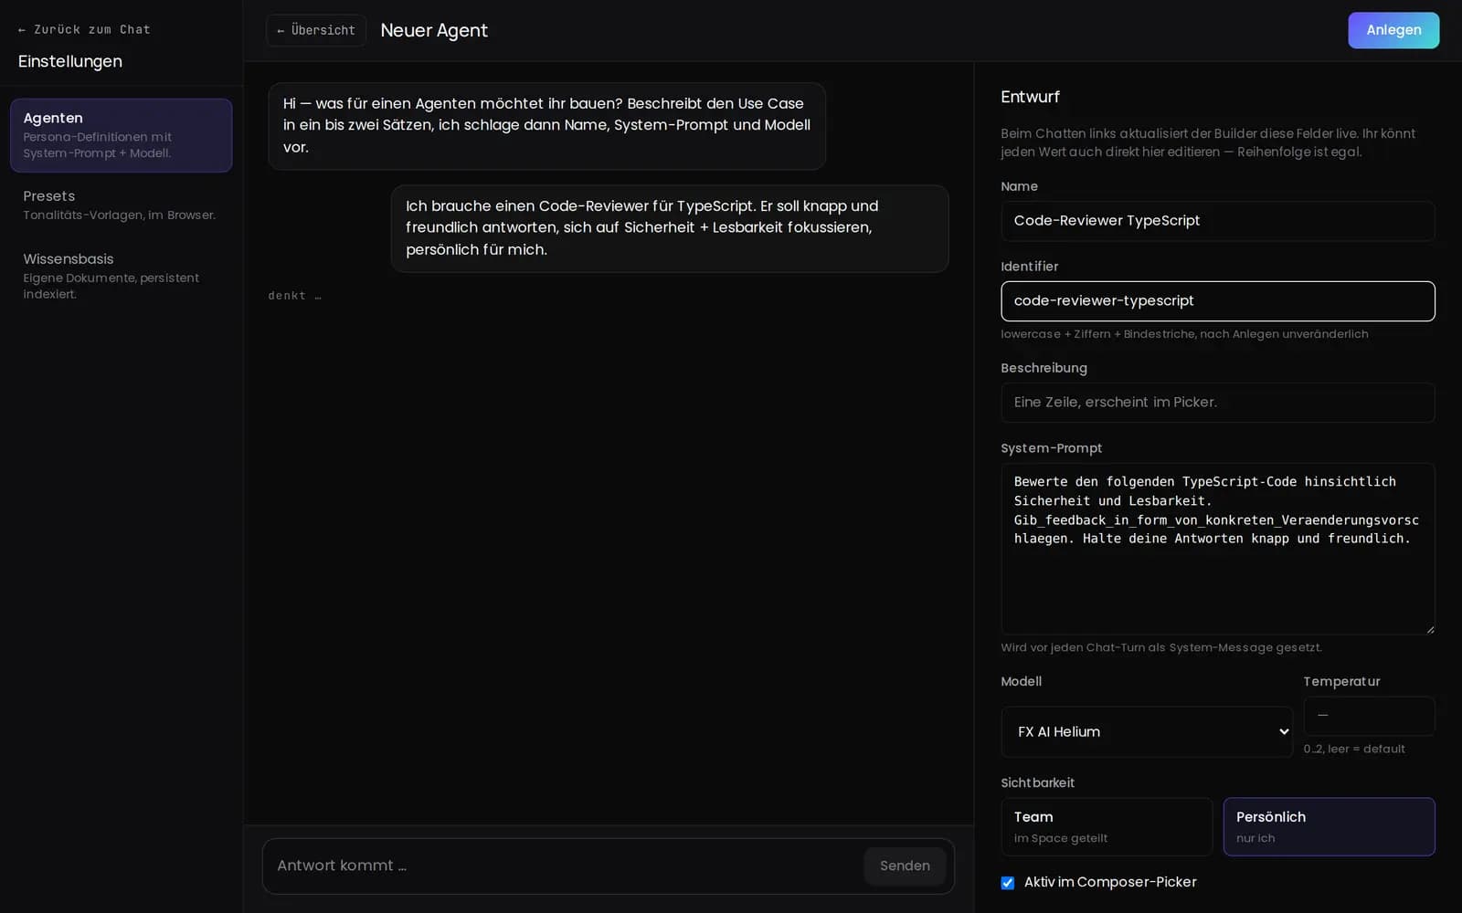Click inside the System-Prompt text area
1462x913 pixels.
(1217, 549)
